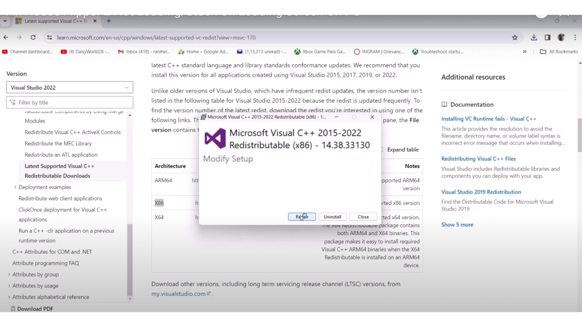
Task: Expand Attributes alphabetical reference
Action: (x=9, y=297)
